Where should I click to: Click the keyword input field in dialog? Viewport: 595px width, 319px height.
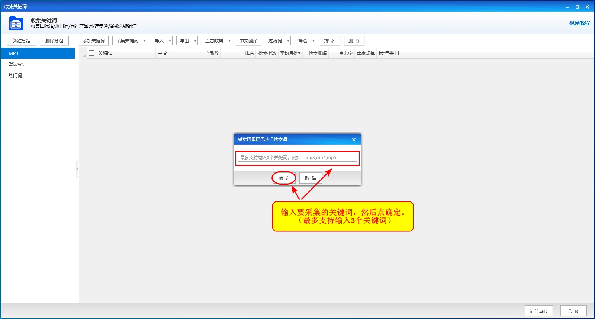pos(297,158)
